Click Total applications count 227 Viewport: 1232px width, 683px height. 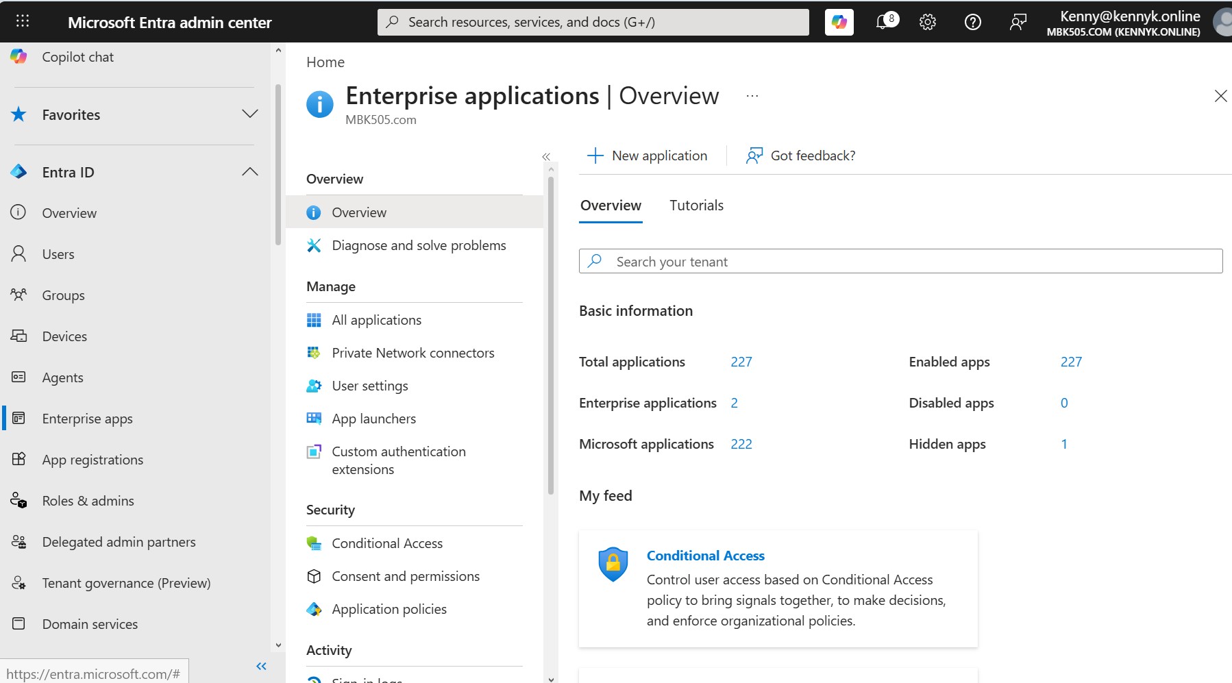[x=741, y=362]
